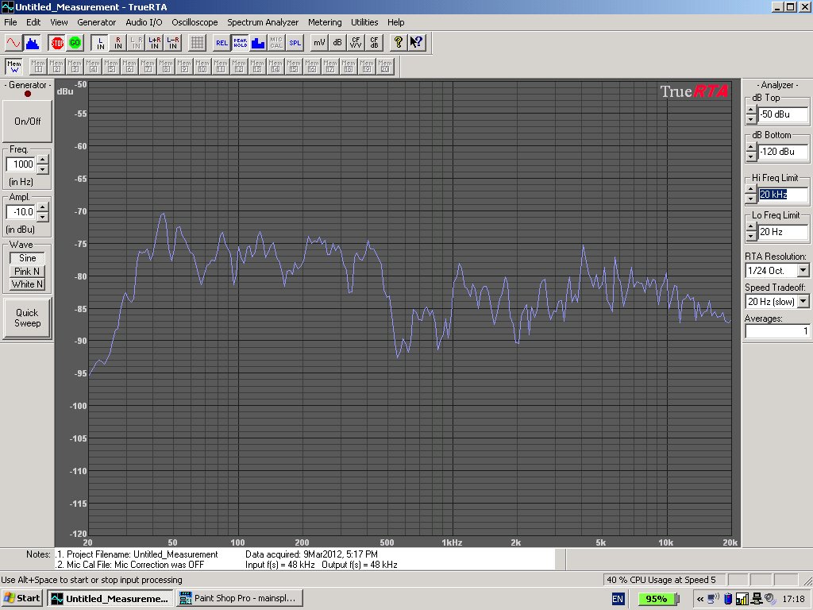The width and height of the screenshot is (813, 610).
Task: Open the File menu
Action: tap(10, 22)
